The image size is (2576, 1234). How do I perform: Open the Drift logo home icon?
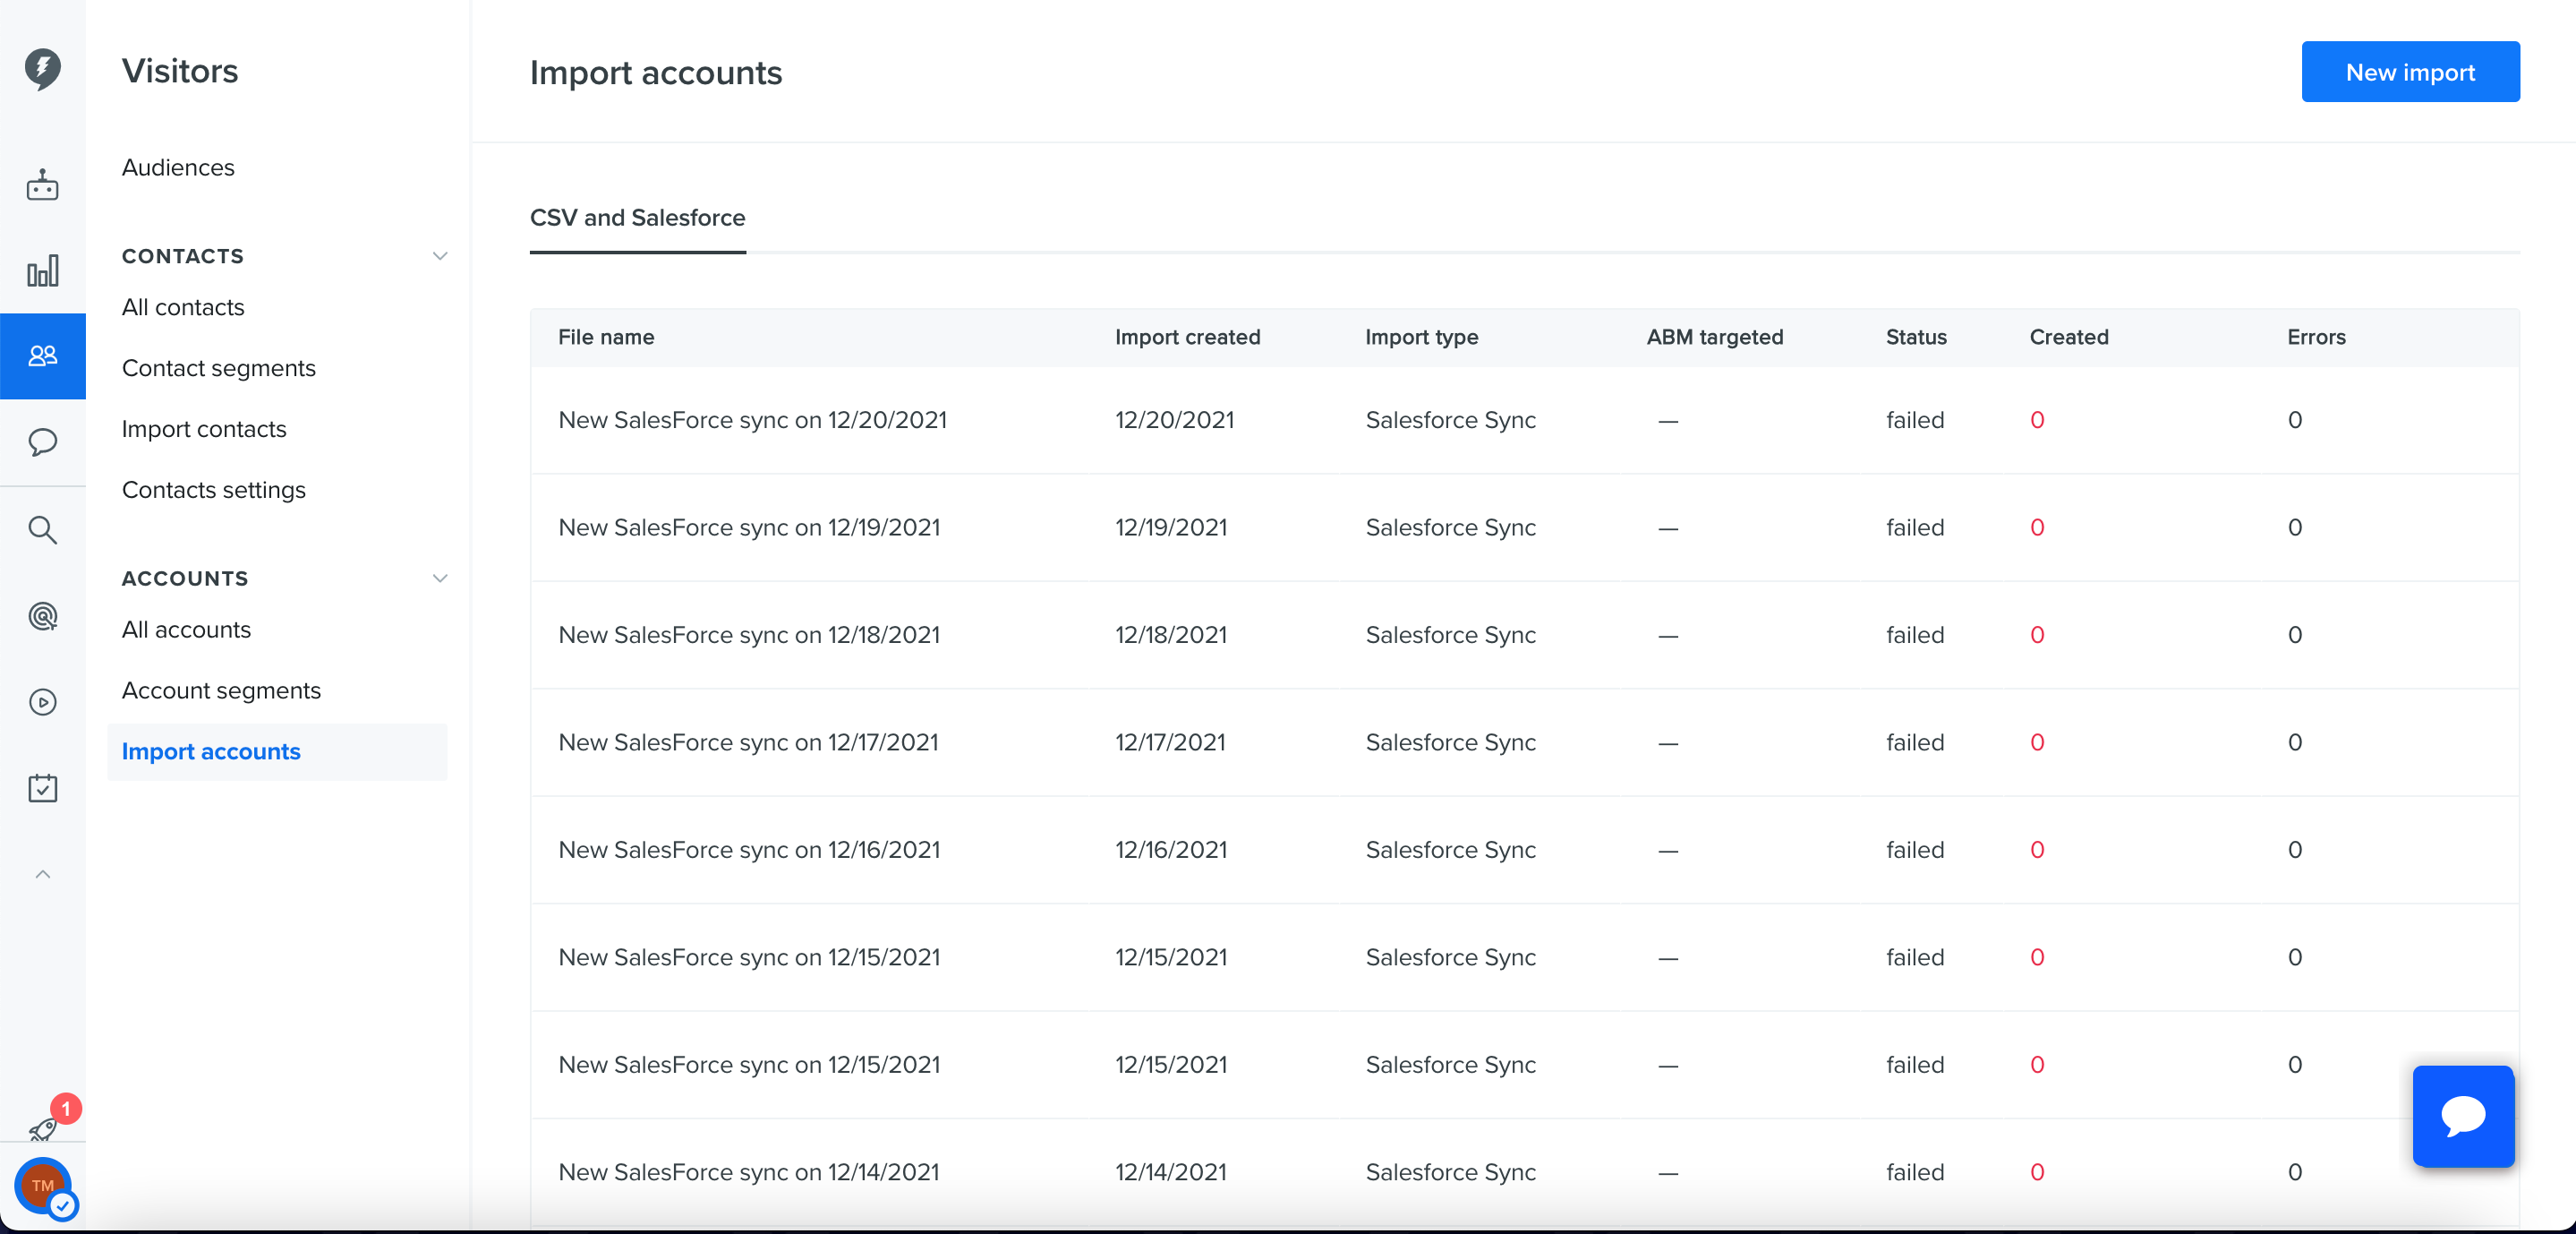[42, 69]
